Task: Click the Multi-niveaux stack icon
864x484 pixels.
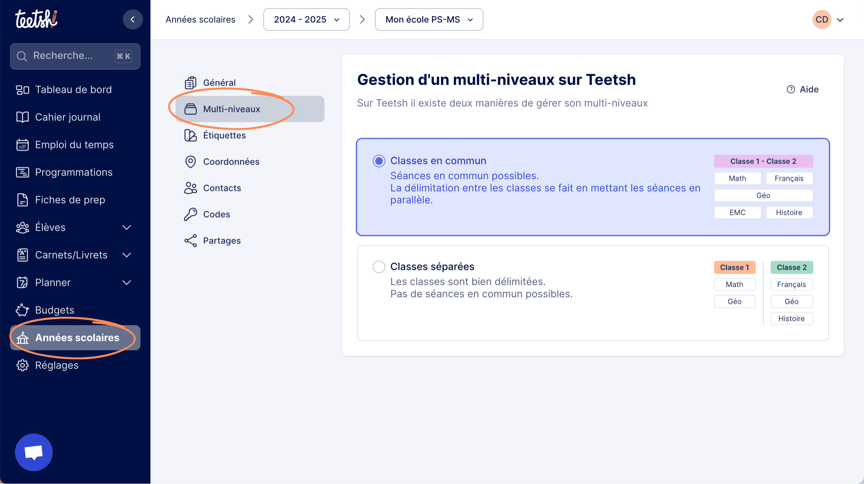Action: 190,109
